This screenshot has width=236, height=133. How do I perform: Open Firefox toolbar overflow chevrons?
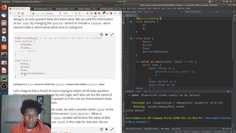[x=115, y=13]
